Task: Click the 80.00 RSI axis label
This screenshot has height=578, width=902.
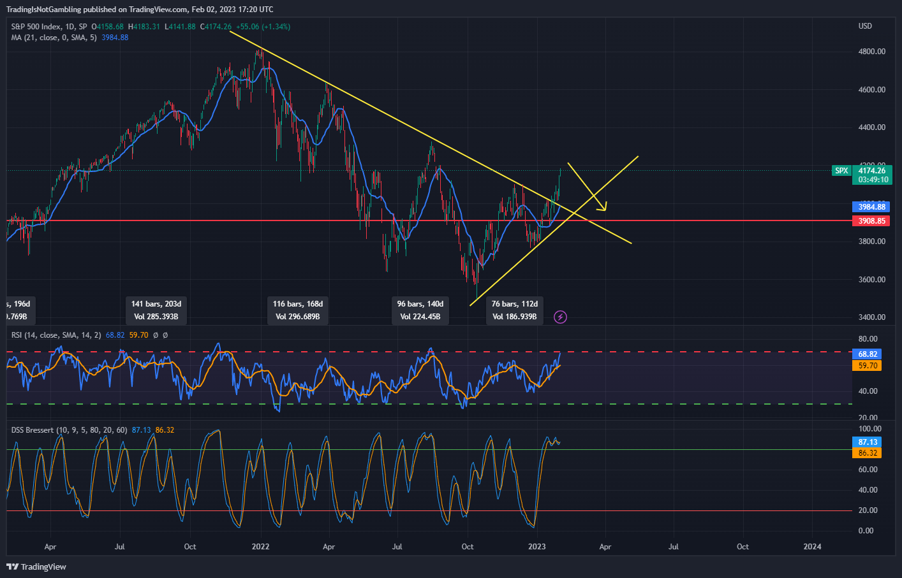Action: (x=868, y=339)
